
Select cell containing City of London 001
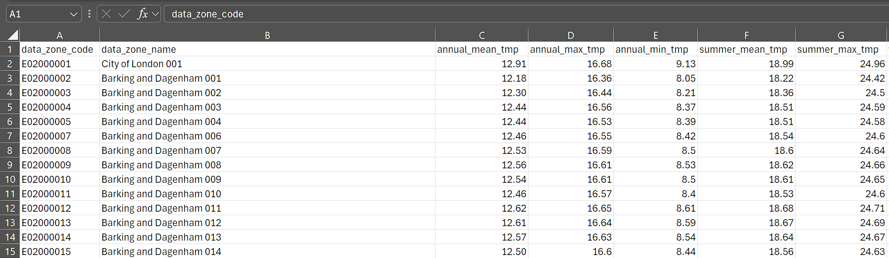pyautogui.click(x=142, y=64)
